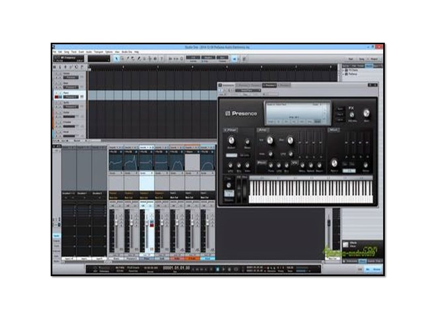
Task: Click the Presence logo icon
Action: (x=227, y=113)
